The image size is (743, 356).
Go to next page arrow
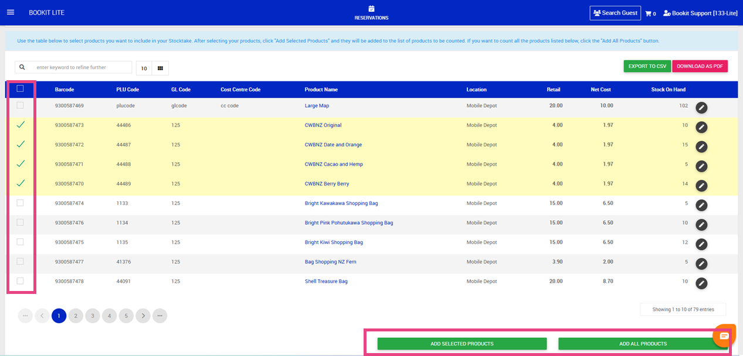(x=143, y=316)
